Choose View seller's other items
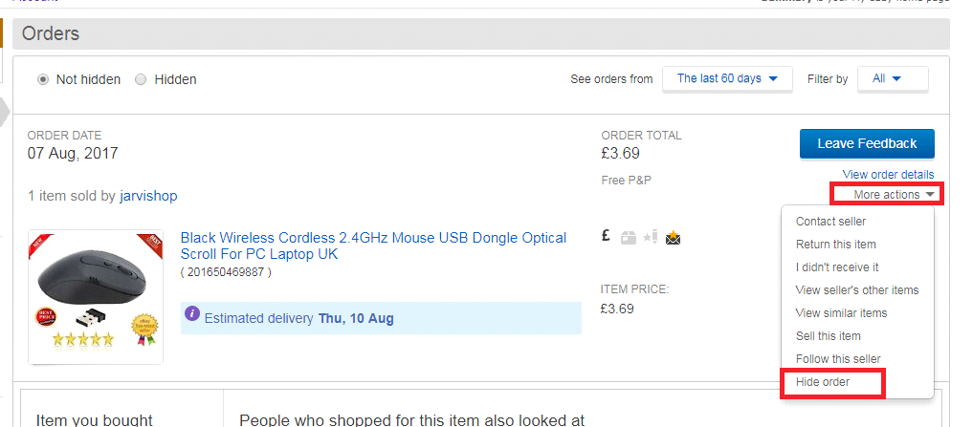This screenshot has height=427, width=973. [856, 290]
